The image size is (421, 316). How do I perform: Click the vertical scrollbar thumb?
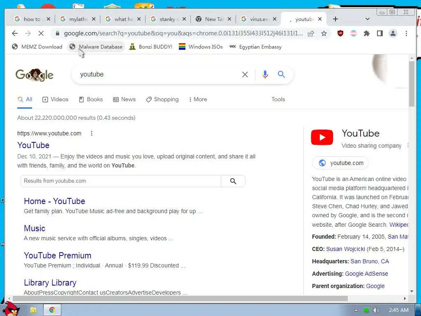coord(412,84)
